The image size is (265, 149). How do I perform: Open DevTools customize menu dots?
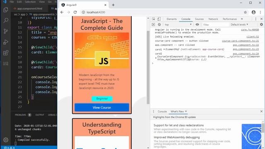(x=256, y=19)
